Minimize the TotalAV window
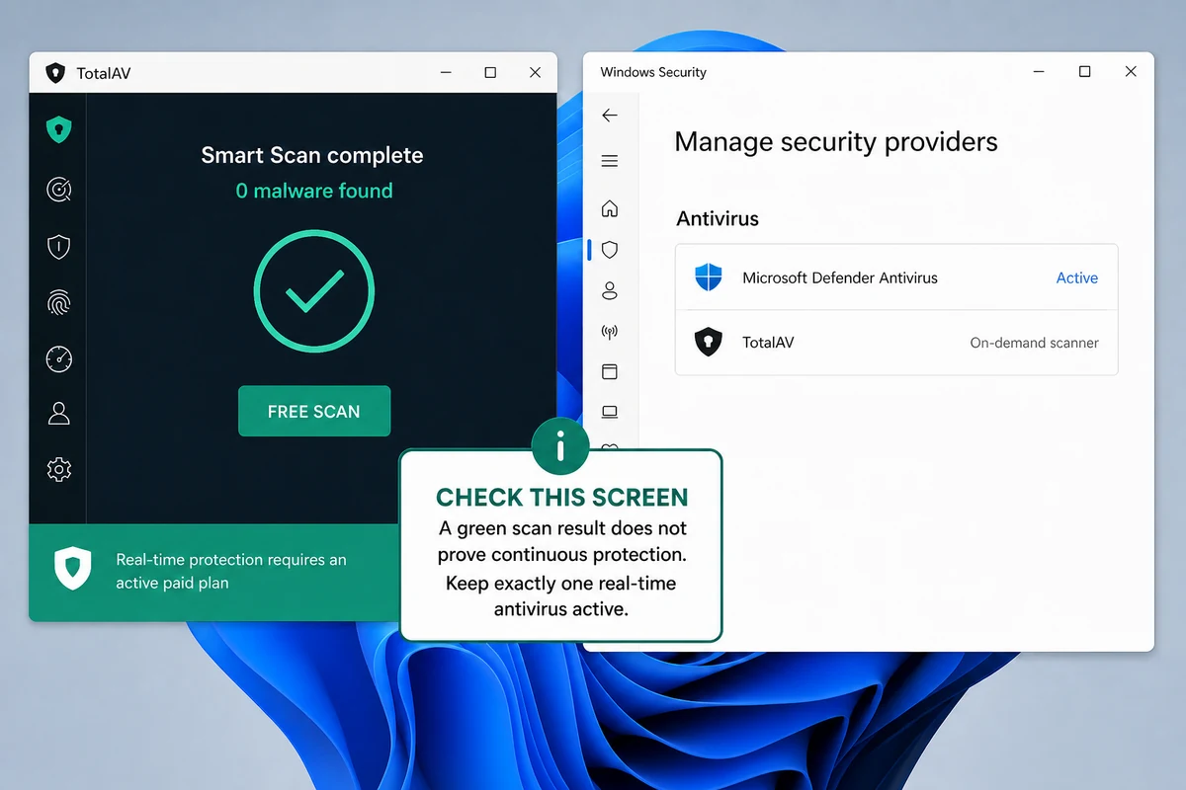The height and width of the screenshot is (790, 1186). click(444, 73)
